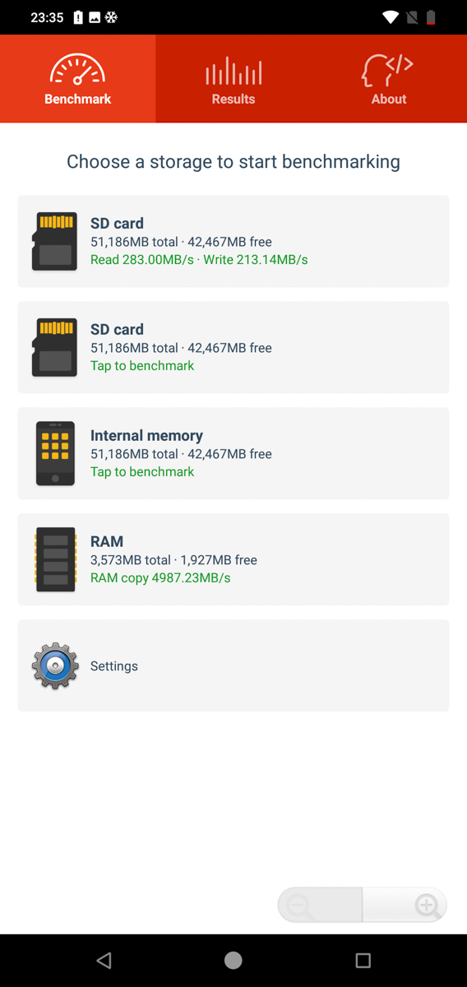Tap the Android back navigation button
This screenshot has width=467, height=987.
coord(104,960)
